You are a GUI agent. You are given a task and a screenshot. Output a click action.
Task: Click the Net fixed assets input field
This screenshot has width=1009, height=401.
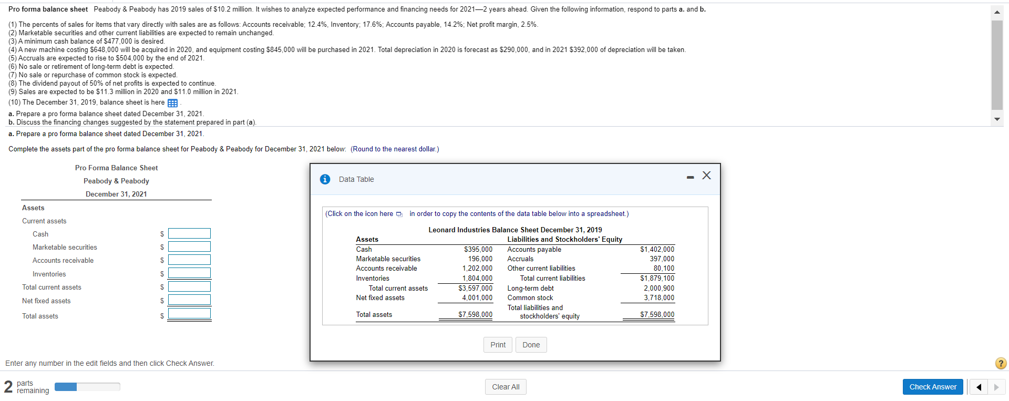(189, 300)
